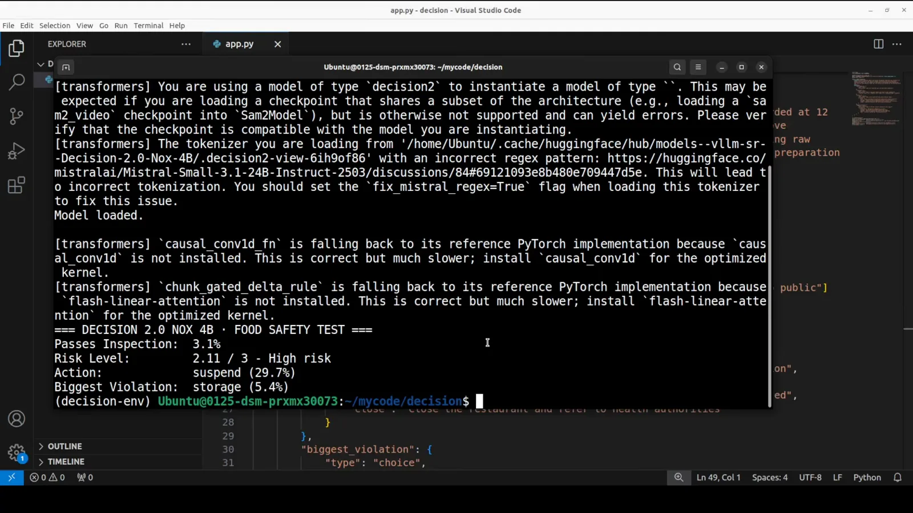Screen dimensions: 913x513
Task: Click the terminal prompt input cursor
Action: coord(480,401)
